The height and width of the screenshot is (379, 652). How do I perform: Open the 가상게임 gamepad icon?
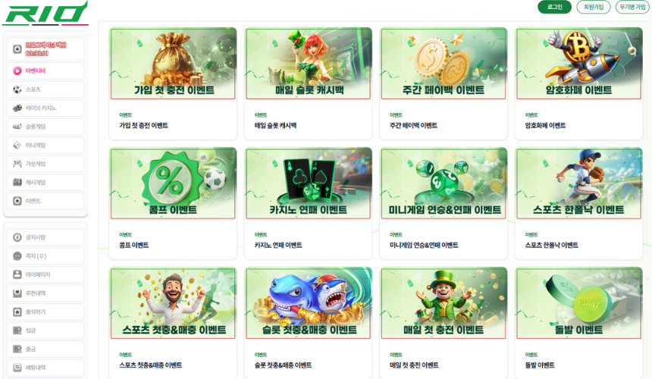tap(17, 164)
